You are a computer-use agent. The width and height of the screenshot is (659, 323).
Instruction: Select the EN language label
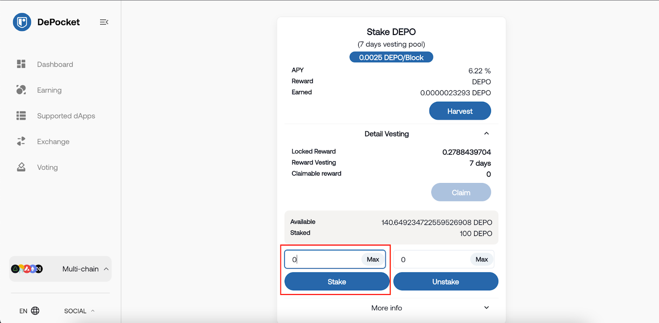tap(23, 311)
